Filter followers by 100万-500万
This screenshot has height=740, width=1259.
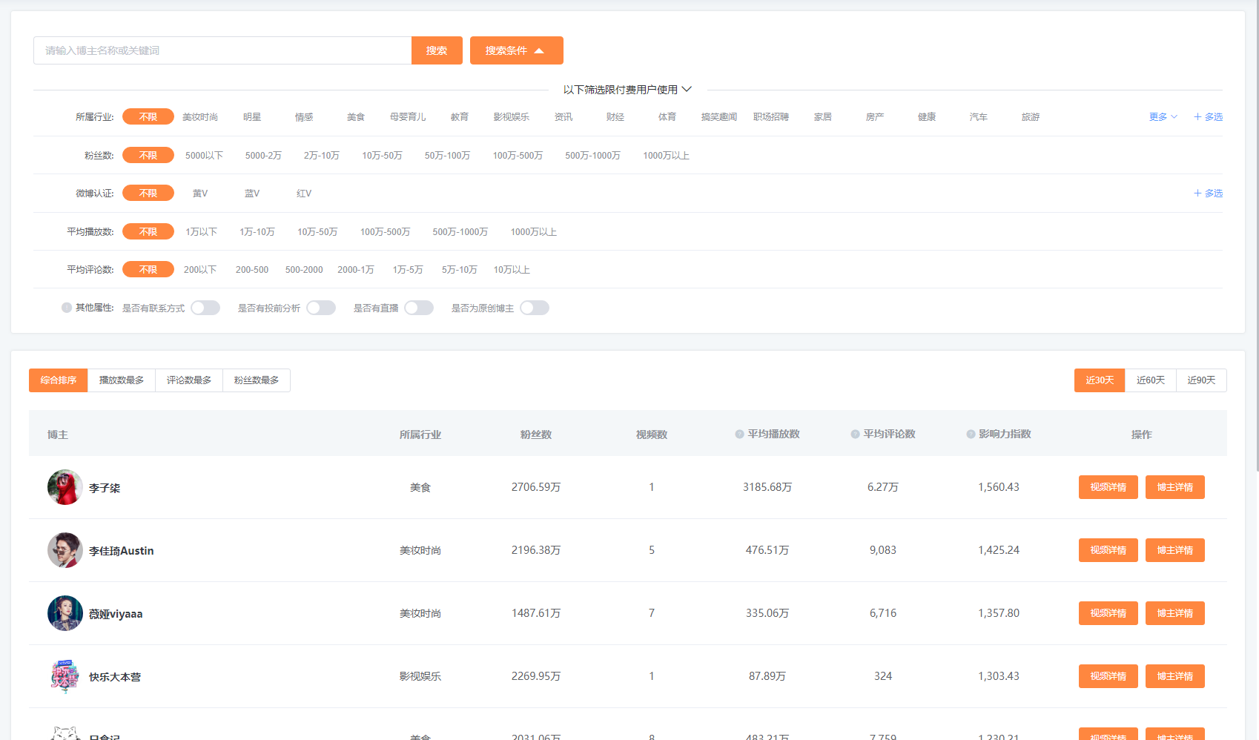(518, 156)
